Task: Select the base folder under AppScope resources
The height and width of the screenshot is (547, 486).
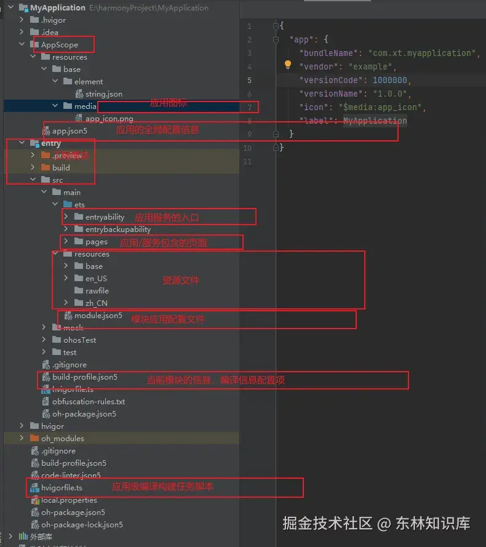Action: [x=72, y=69]
